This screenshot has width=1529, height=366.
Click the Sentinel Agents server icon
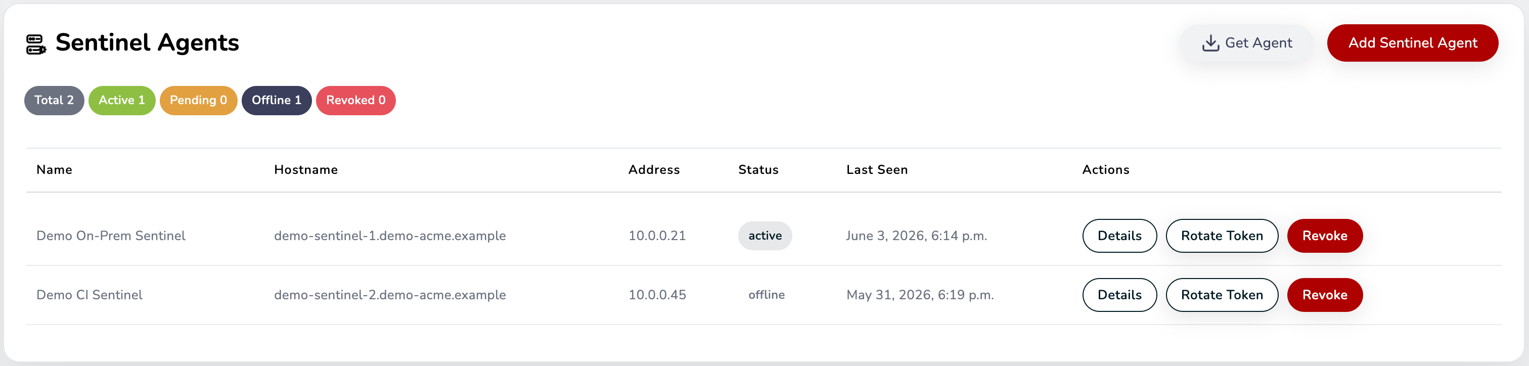pyautogui.click(x=35, y=44)
